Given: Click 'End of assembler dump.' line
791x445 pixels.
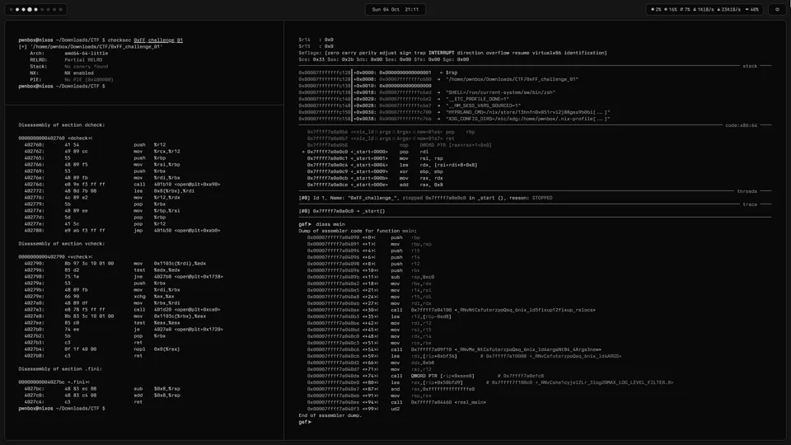Looking at the screenshot, I should point(330,415).
